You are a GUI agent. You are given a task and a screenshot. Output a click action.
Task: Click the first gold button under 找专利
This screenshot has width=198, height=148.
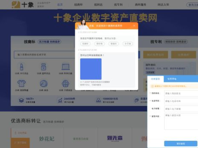click(x=155, y=55)
